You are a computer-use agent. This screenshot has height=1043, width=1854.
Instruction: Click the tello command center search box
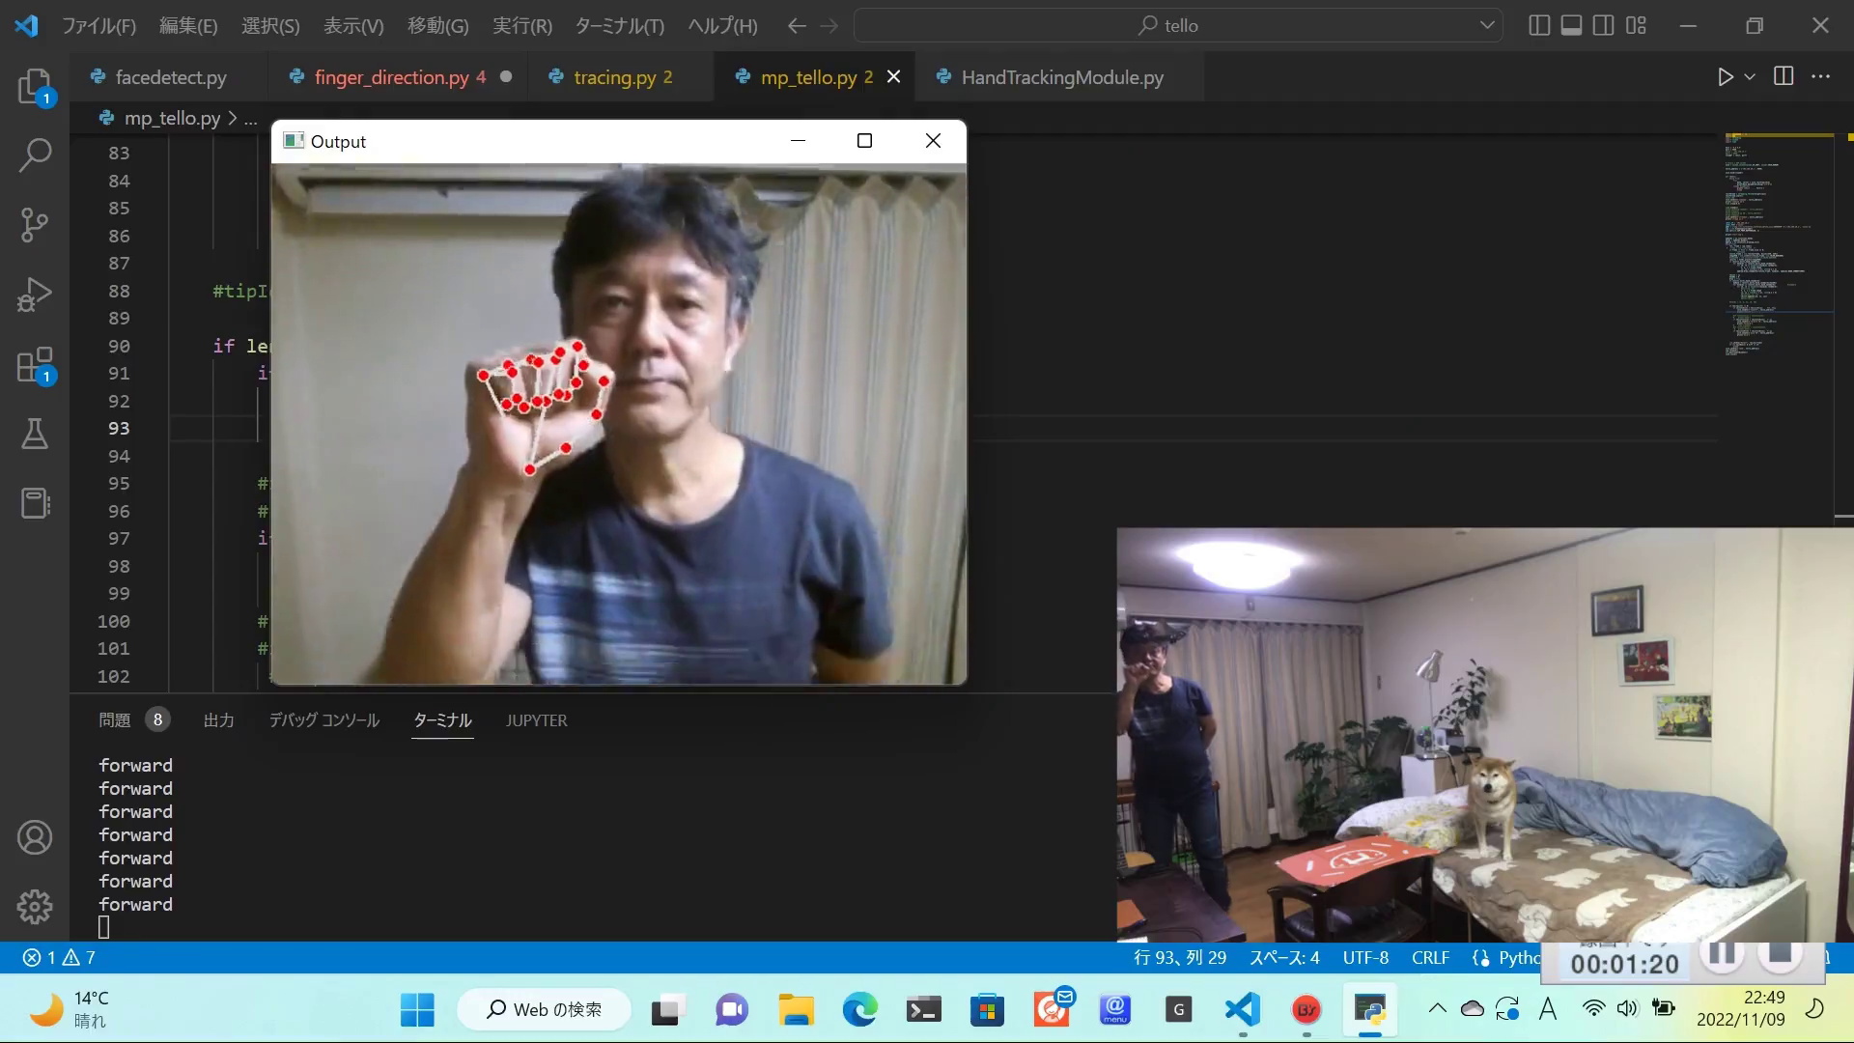pos(1178,25)
